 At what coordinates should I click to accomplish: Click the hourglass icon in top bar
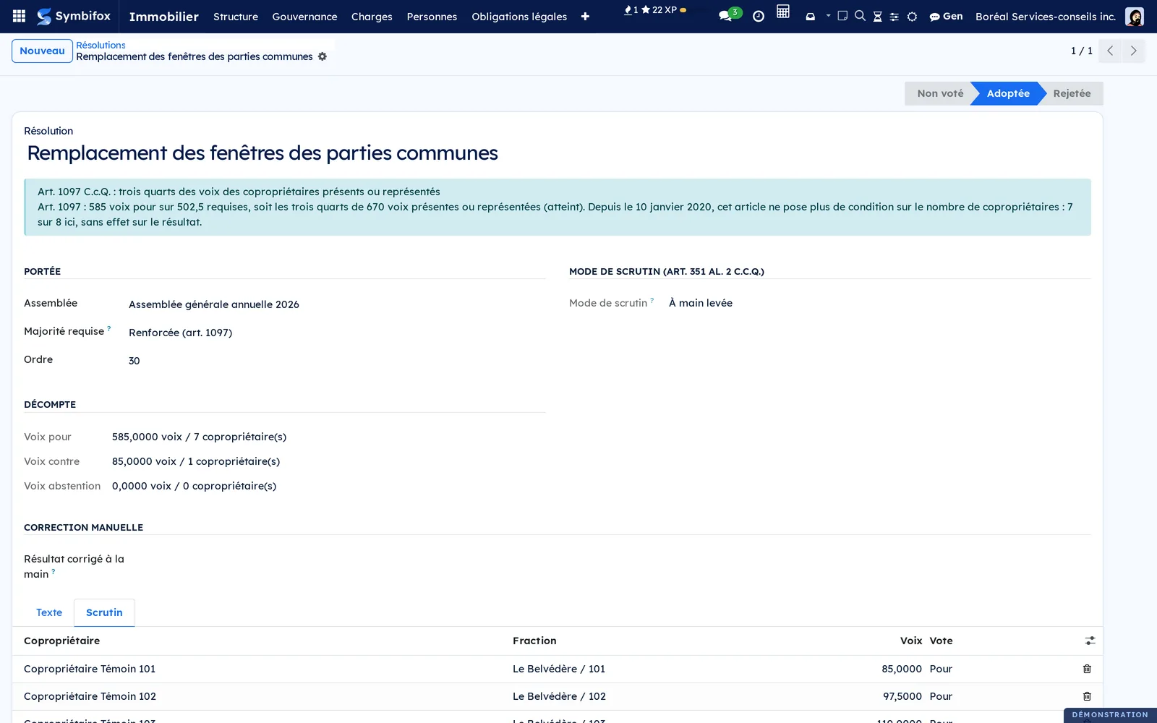877,17
